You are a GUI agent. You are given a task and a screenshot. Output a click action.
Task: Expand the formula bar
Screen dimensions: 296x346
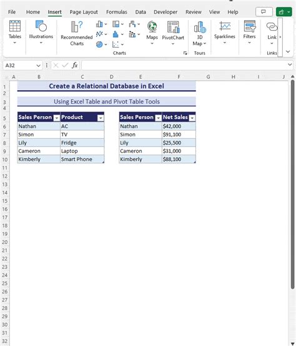[x=290, y=64]
